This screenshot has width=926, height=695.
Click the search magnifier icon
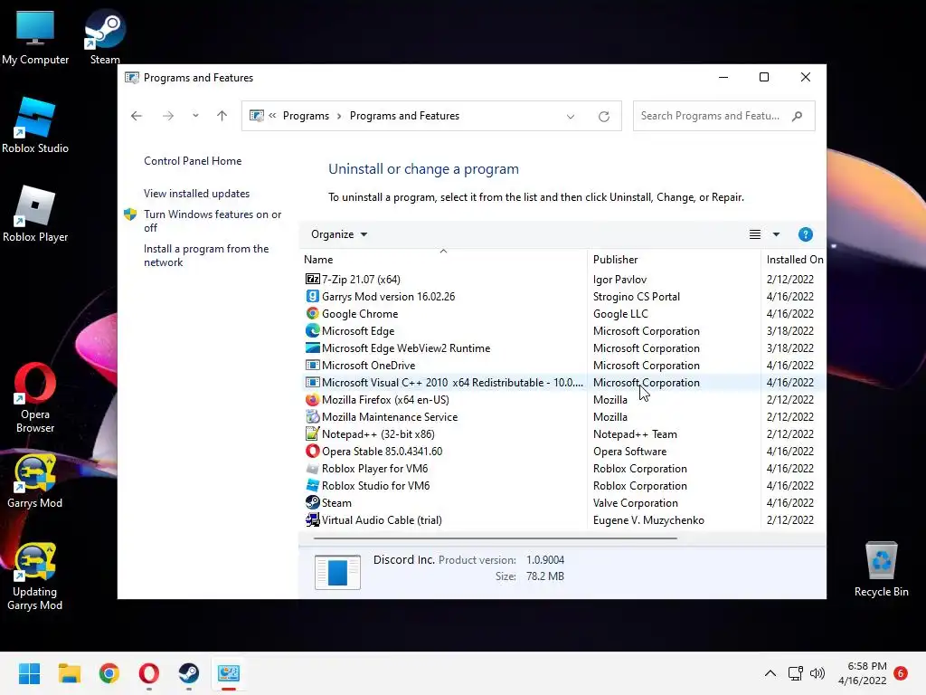798,116
